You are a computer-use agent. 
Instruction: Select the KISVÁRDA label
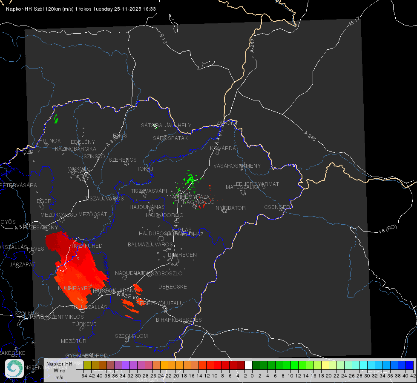tap(223, 149)
